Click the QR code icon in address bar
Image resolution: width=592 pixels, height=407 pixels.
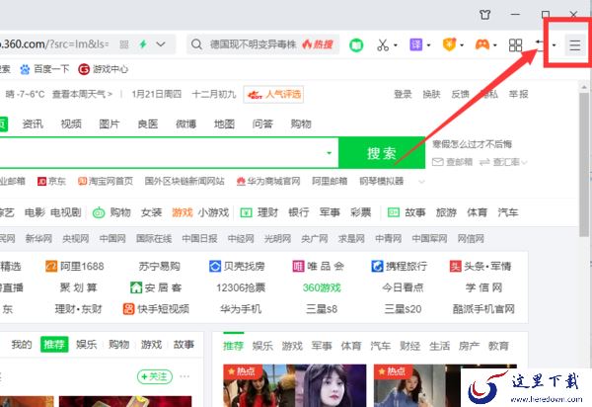coord(124,44)
